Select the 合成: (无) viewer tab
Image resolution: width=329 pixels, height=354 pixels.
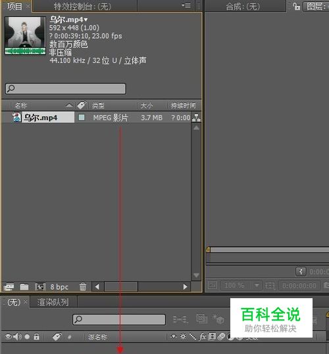click(x=243, y=7)
